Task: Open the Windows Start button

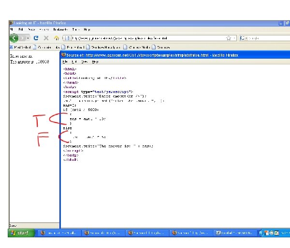Action: [x=21, y=233]
